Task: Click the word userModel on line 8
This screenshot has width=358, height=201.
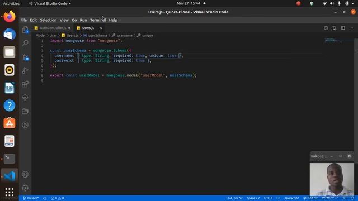Action: click(x=89, y=75)
